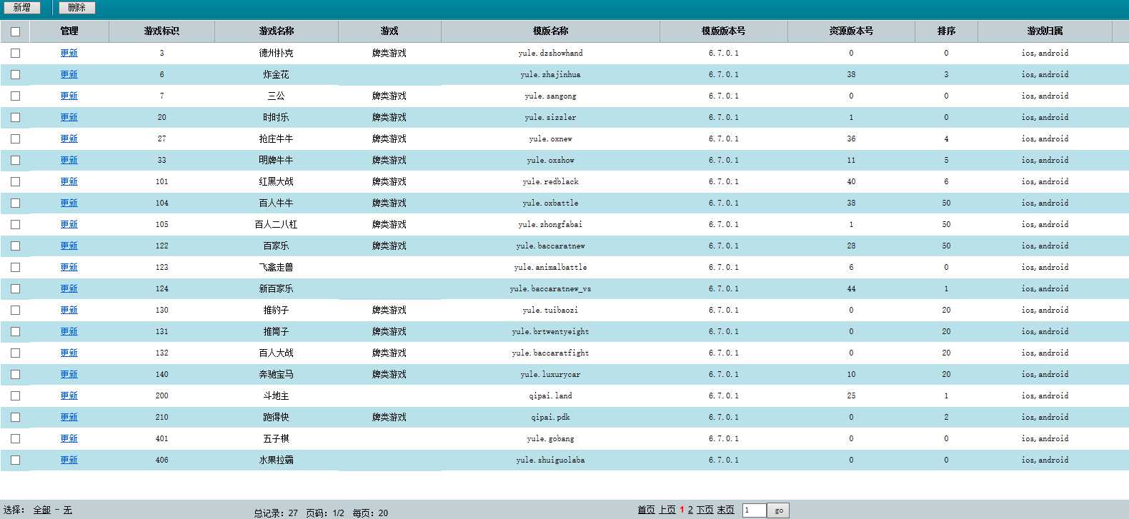Click resource version 44 in 新百家乐 row

pos(851,288)
